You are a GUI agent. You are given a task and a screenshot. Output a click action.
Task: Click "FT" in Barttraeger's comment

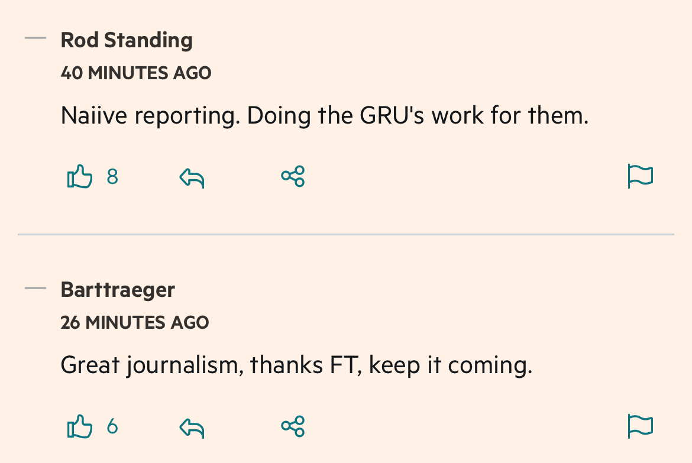[x=344, y=365]
